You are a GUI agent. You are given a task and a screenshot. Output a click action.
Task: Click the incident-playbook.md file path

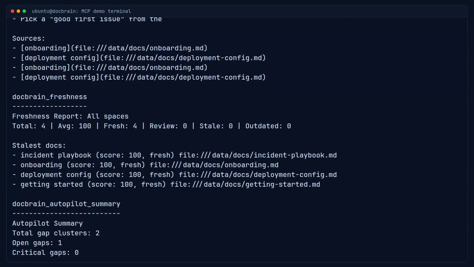click(x=258, y=155)
